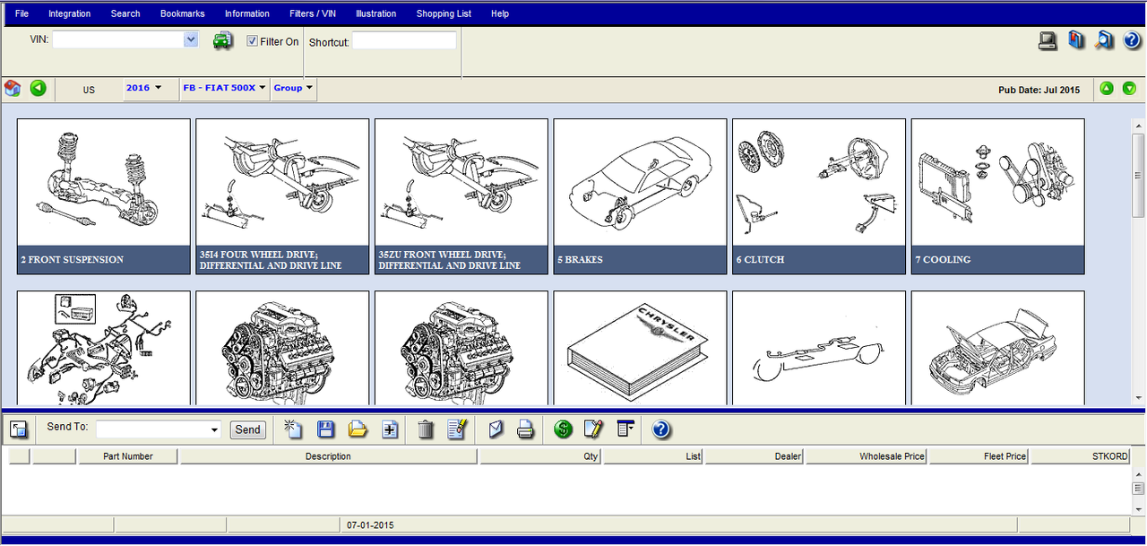Screen dimensions: 1147x546
Task: Click the green up arrow button
Action: 1107,89
